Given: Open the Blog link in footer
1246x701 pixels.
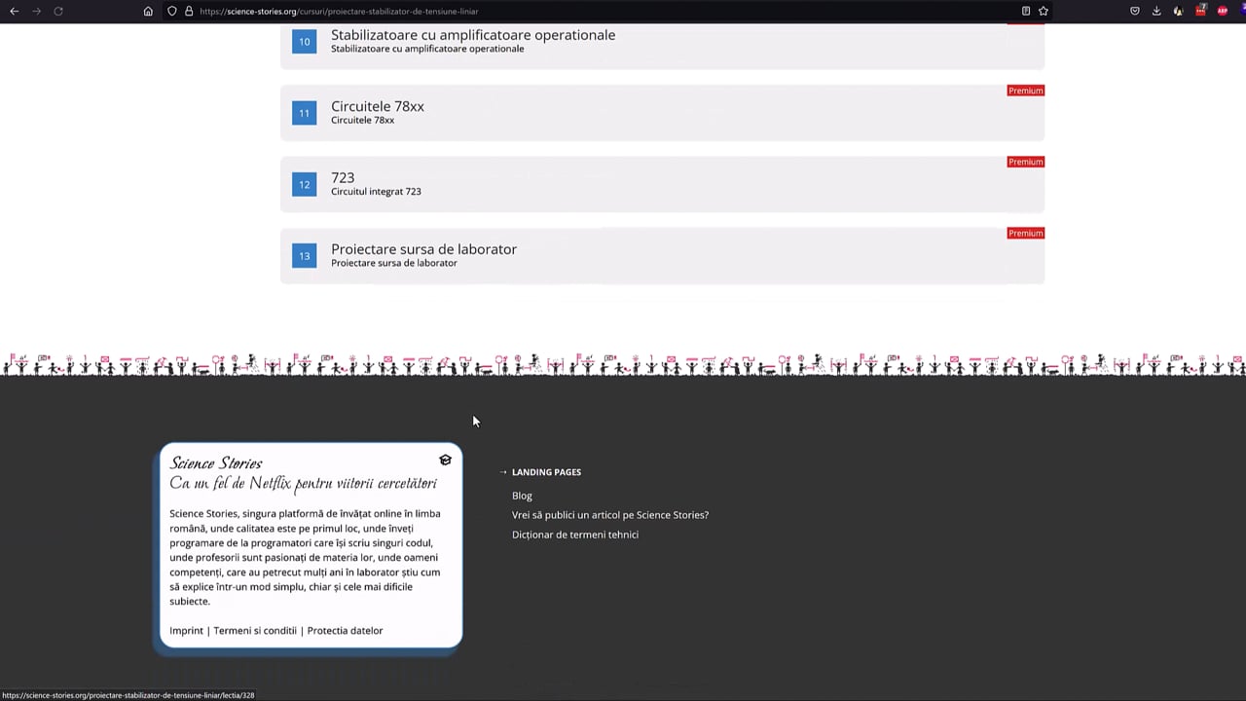Looking at the screenshot, I should pos(522,496).
